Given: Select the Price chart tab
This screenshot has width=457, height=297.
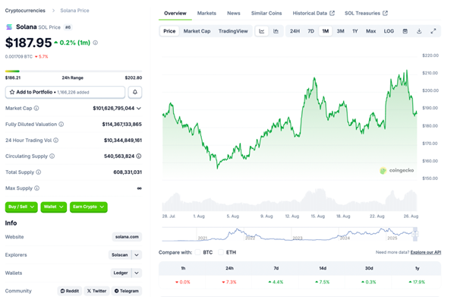Looking at the screenshot, I should coord(169,31).
